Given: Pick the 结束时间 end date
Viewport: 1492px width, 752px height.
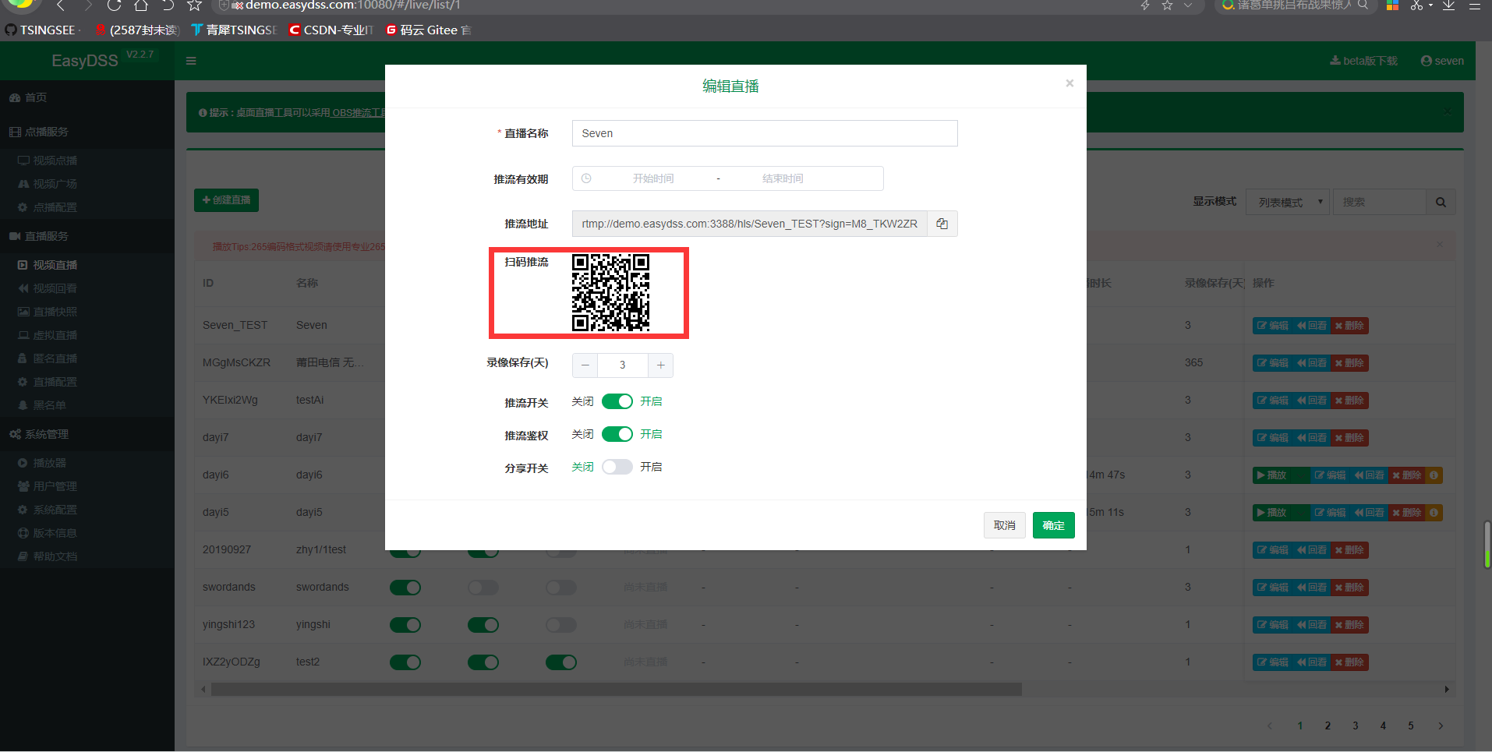Looking at the screenshot, I should [x=783, y=178].
